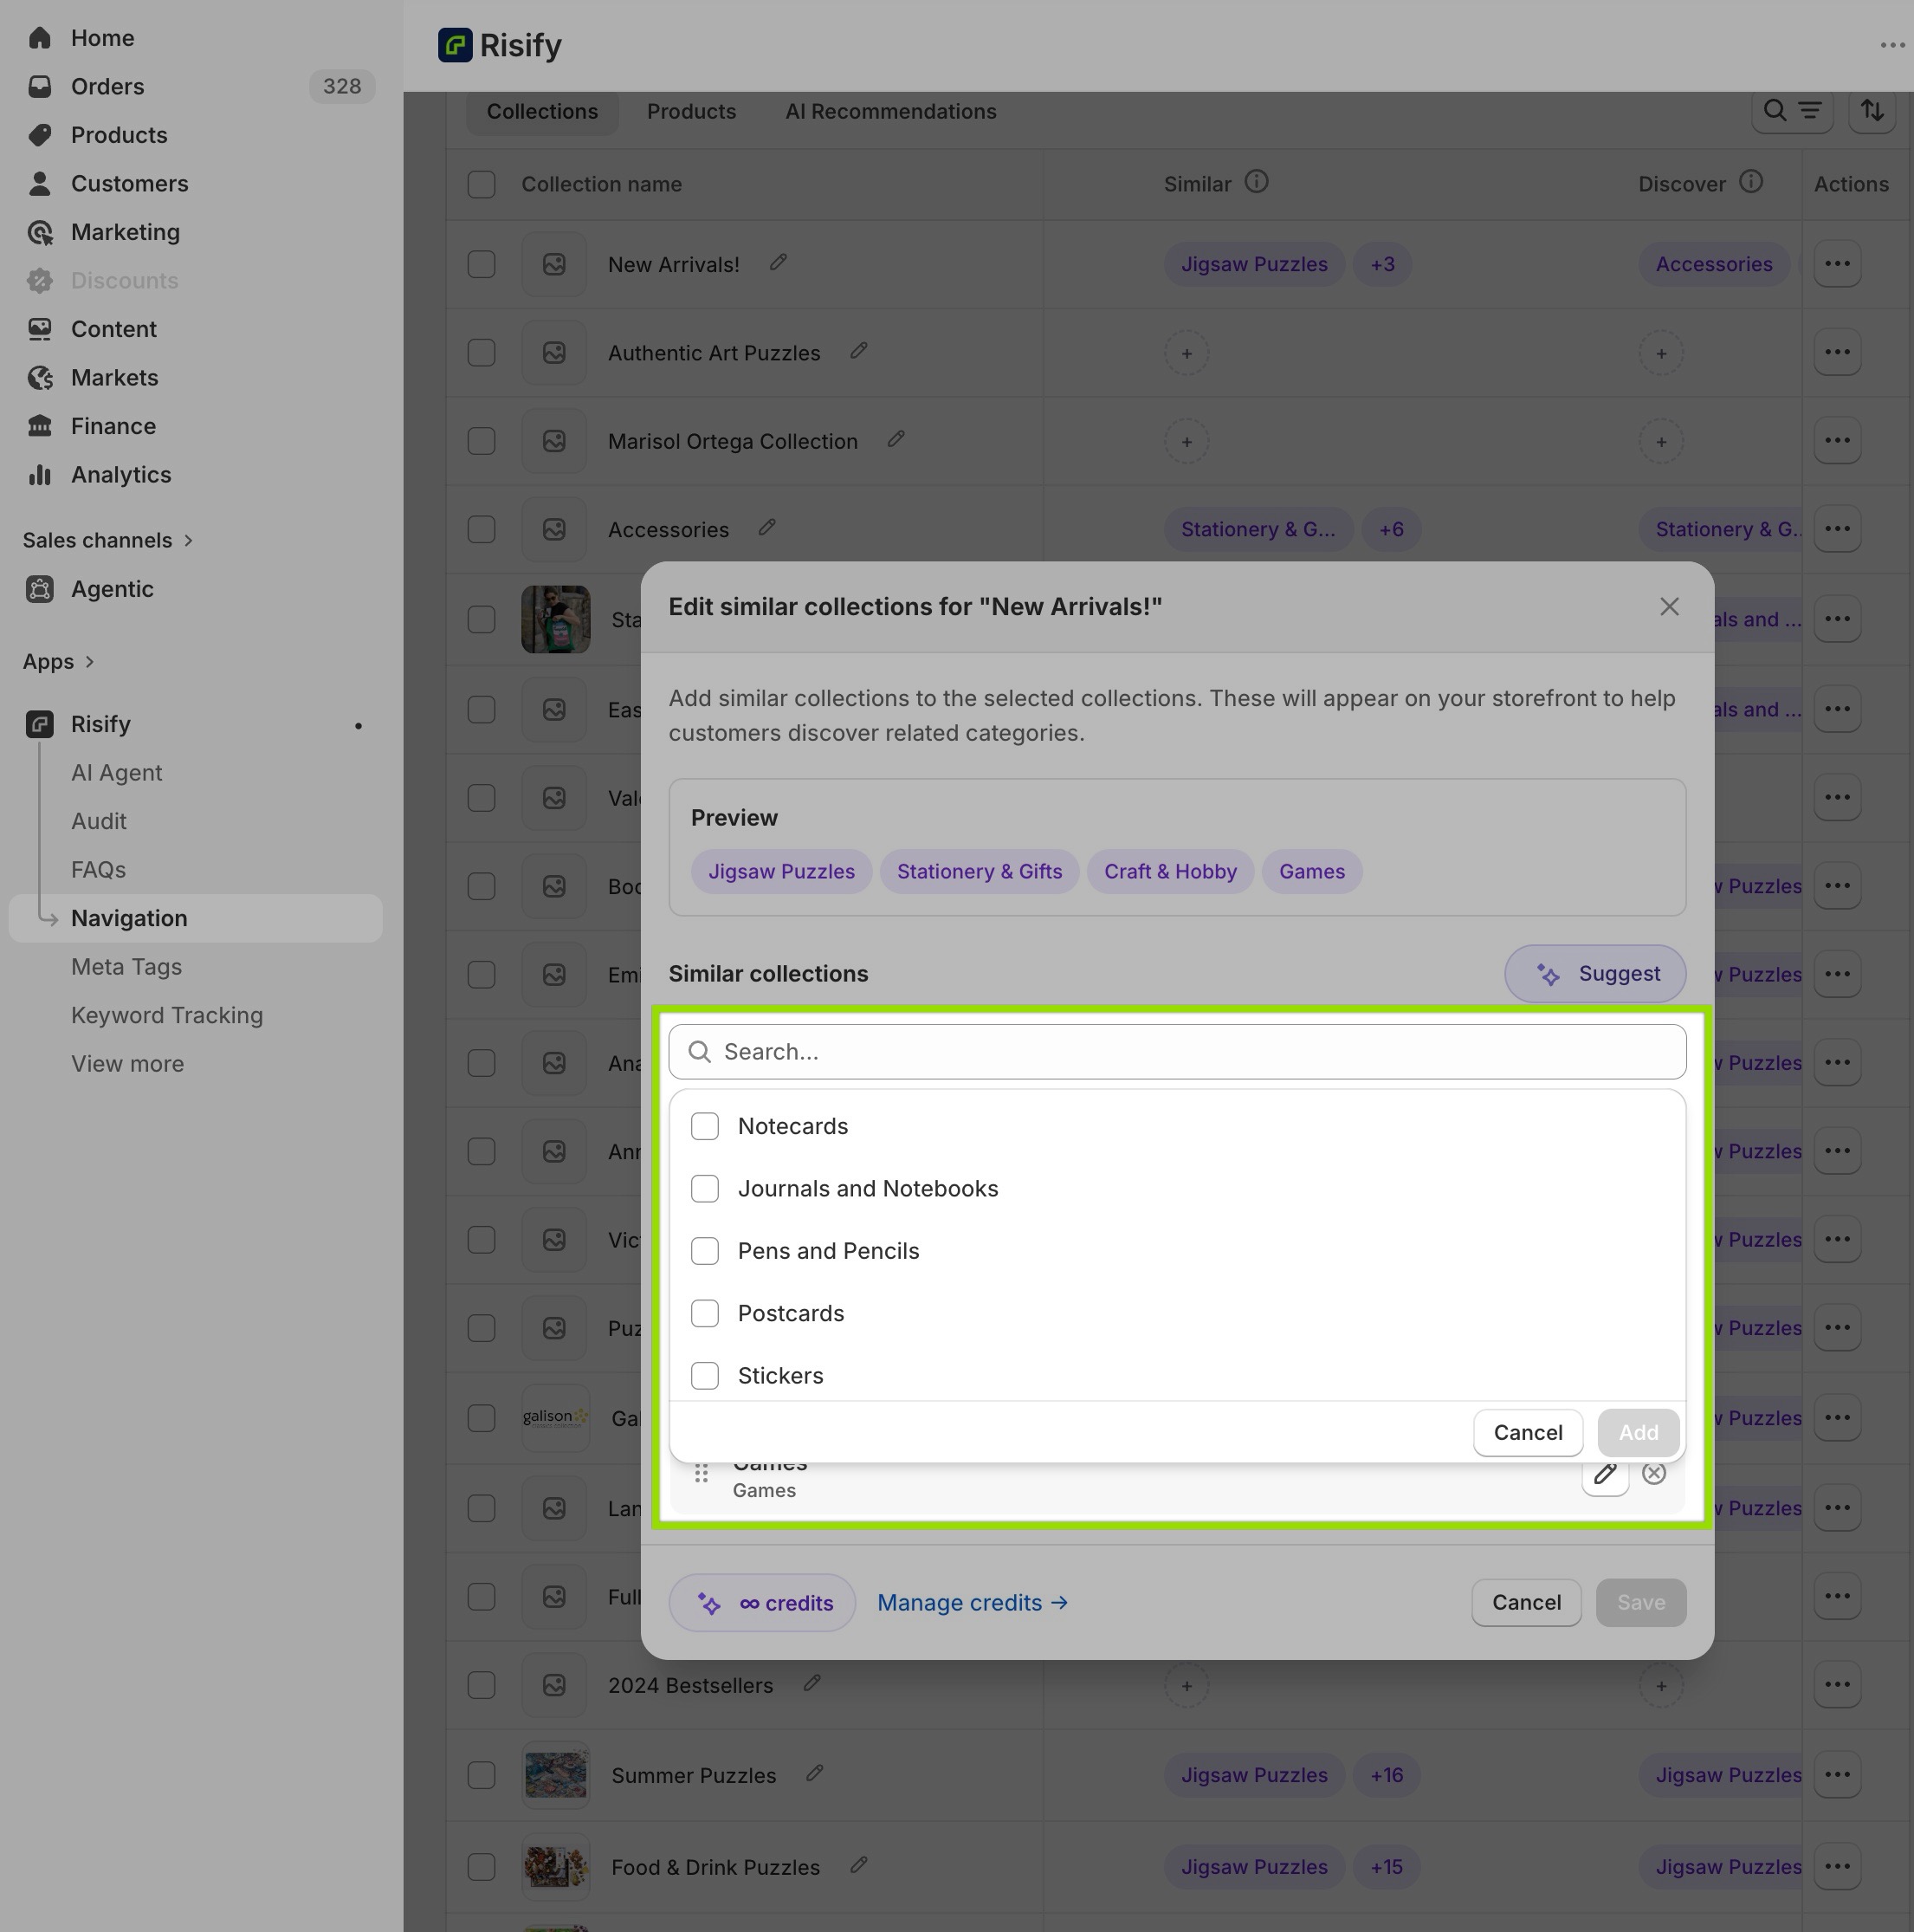Expand the +6 badge in Accessories row
Image resolution: width=1914 pixels, height=1932 pixels.
tap(1391, 529)
